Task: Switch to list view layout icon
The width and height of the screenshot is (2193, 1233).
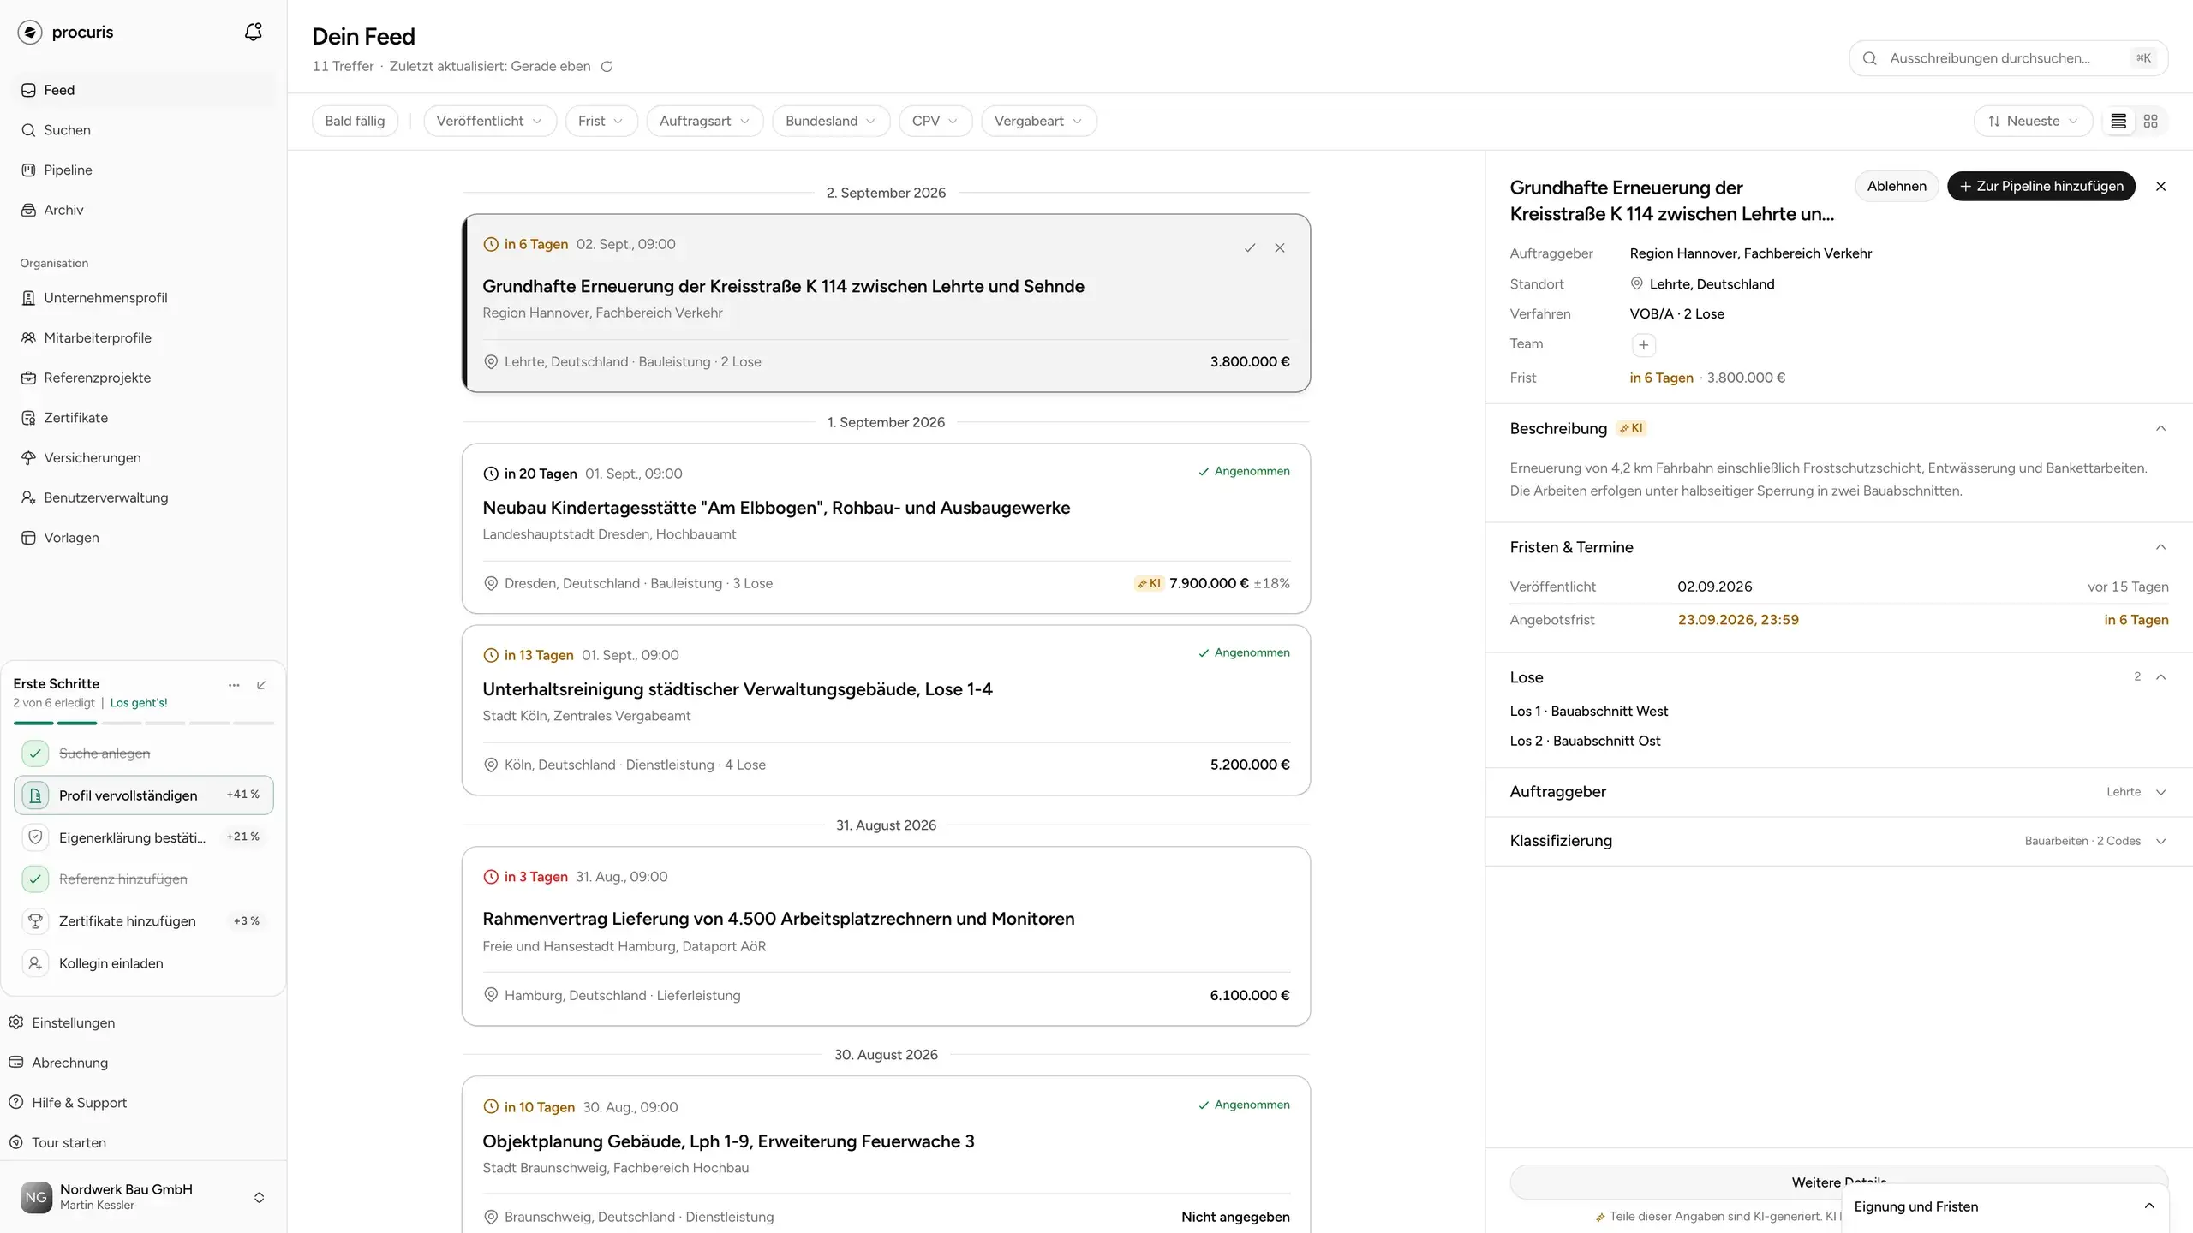Action: [2118, 121]
